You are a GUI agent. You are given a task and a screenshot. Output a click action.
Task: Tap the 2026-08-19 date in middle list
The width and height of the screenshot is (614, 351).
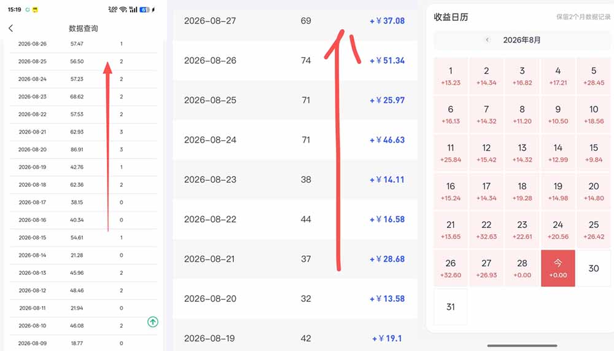pos(209,338)
